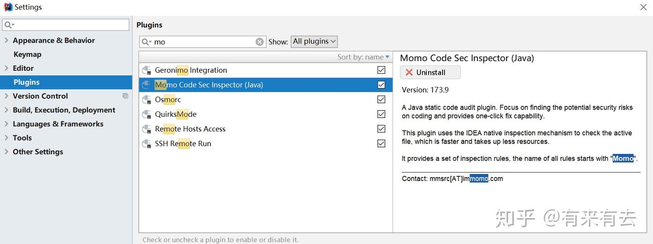
Task: Select QuirksMode in the plugin list
Action: [266, 114]
